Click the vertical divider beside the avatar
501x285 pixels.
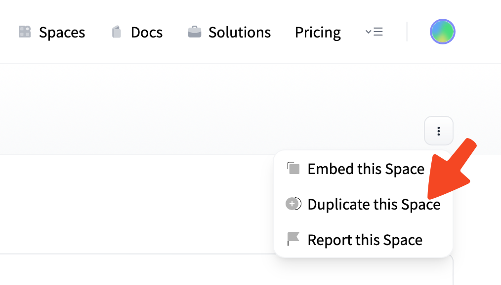pos(407,32)
